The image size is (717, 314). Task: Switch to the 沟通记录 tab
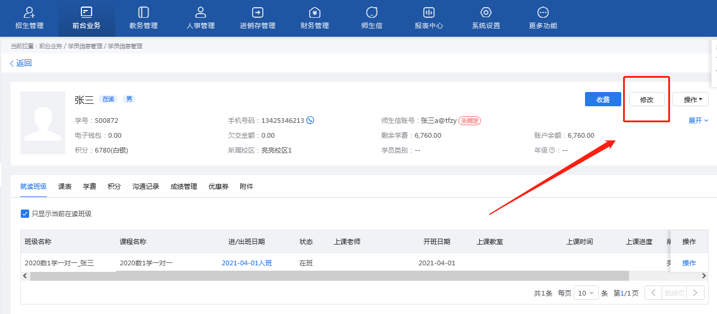click(x=146, y=186)
